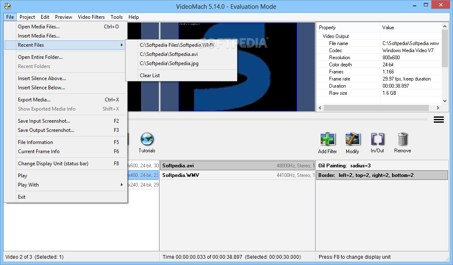Click the status bar time display
Screen dimensions: 453x265
click(x=232, y=257)
